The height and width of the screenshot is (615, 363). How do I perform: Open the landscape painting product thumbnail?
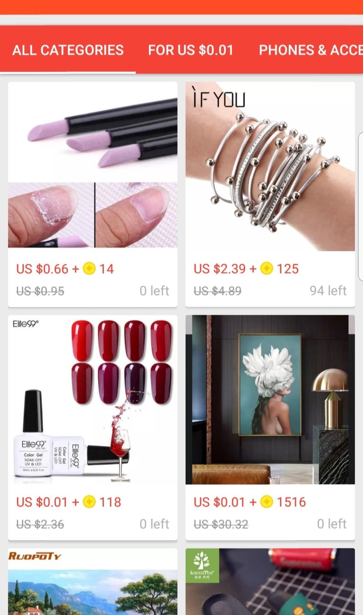(x=93, y=582)
